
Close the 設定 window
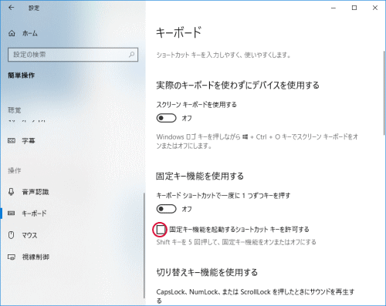pyautogui.click(x=375, y=8)
